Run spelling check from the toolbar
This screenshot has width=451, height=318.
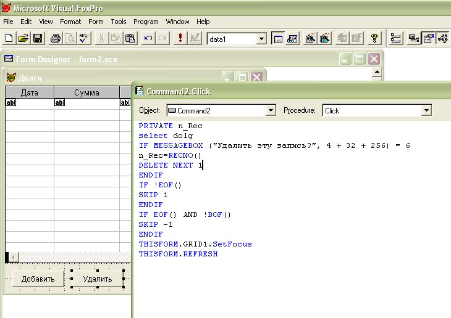coord(83,38)
